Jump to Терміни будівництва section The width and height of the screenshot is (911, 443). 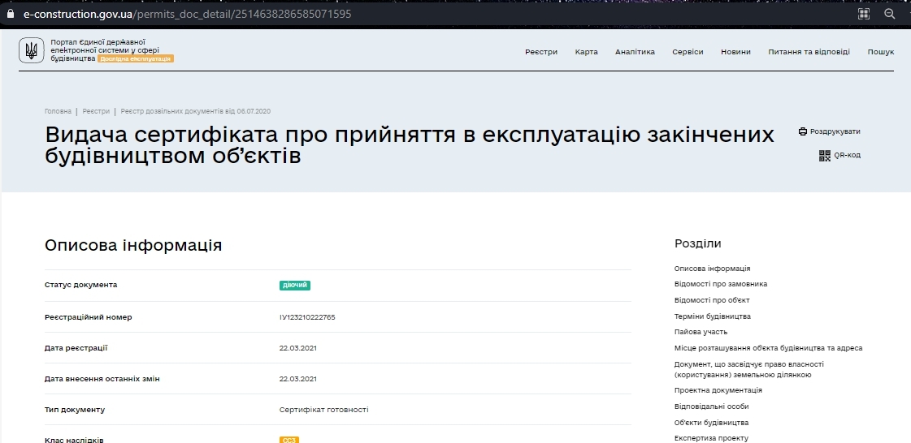712,316
